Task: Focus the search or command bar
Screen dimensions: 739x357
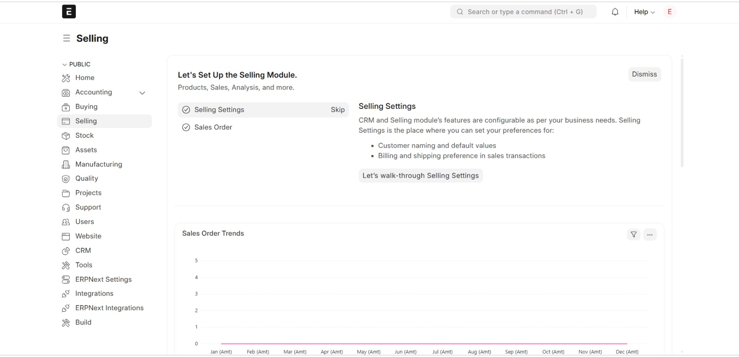Action: coord(523,12)
